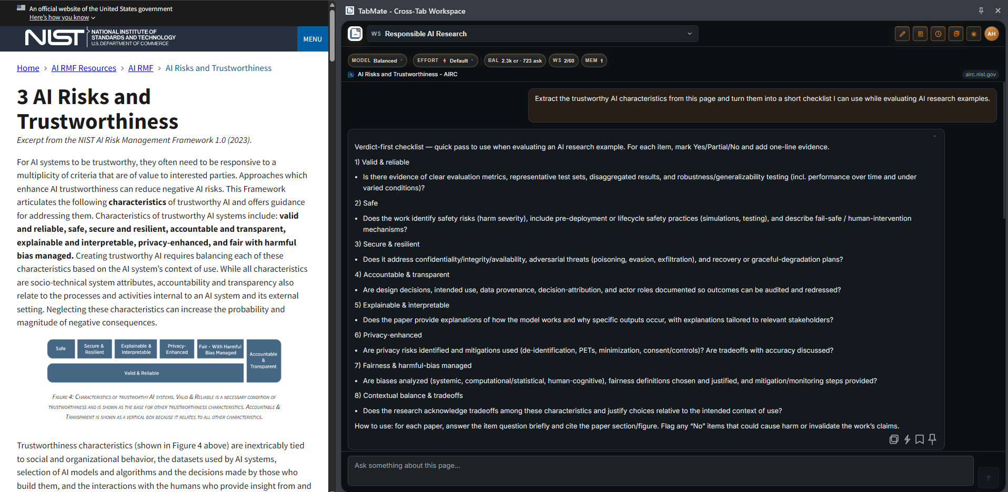Open the NIST site MENU
The image size is (1008, 492).
pyautogui.click(x=313, y=39)
